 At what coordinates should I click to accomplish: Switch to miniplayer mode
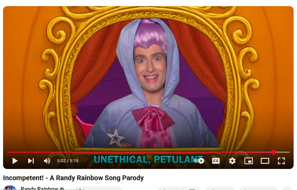pyautogui.click(x=249, y=161)
